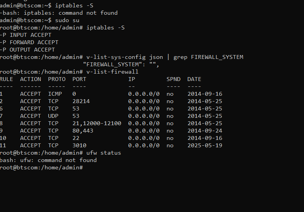Viewport: 304px width, 212px height.
Task: Click the 'sudo su' command text
Action: tap(67, 20)
